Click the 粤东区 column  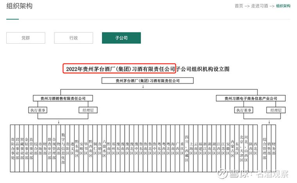pyautogui.click(x=159, y=148)
